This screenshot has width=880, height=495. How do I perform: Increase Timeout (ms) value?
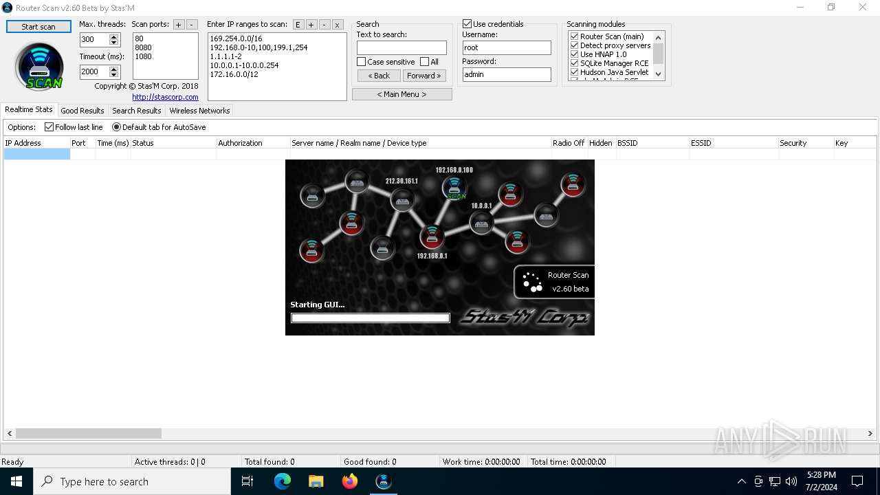(114, 68)
